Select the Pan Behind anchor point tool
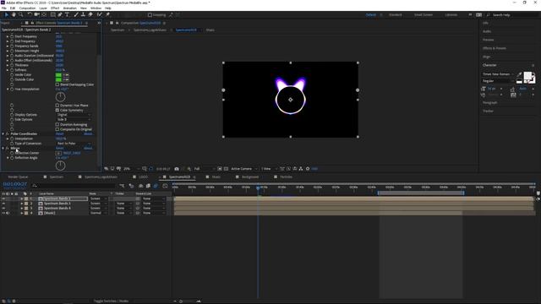The height and width of the screenshot is (304, 541). [44, 15]
